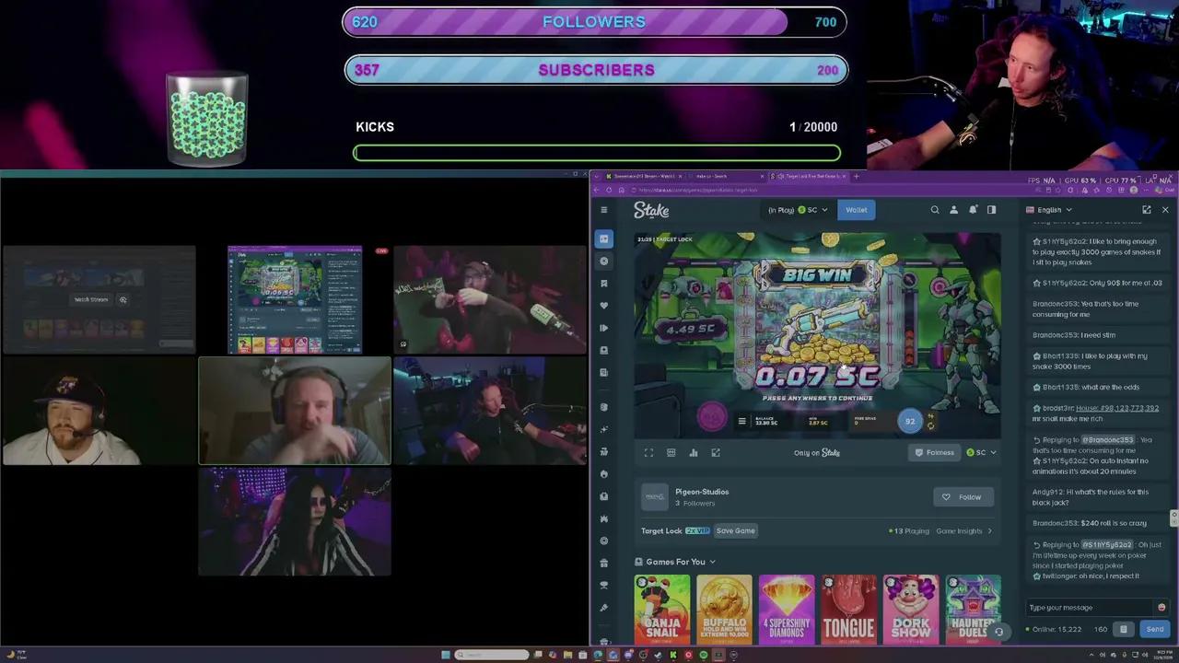The width and height of the screenshot is (1179, 663).
Task: Open the Stake hamburger sidebar menu
Action: pos(604,210)
